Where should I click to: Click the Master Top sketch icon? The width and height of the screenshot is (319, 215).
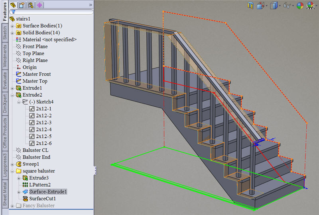click(x=18, y=81)
